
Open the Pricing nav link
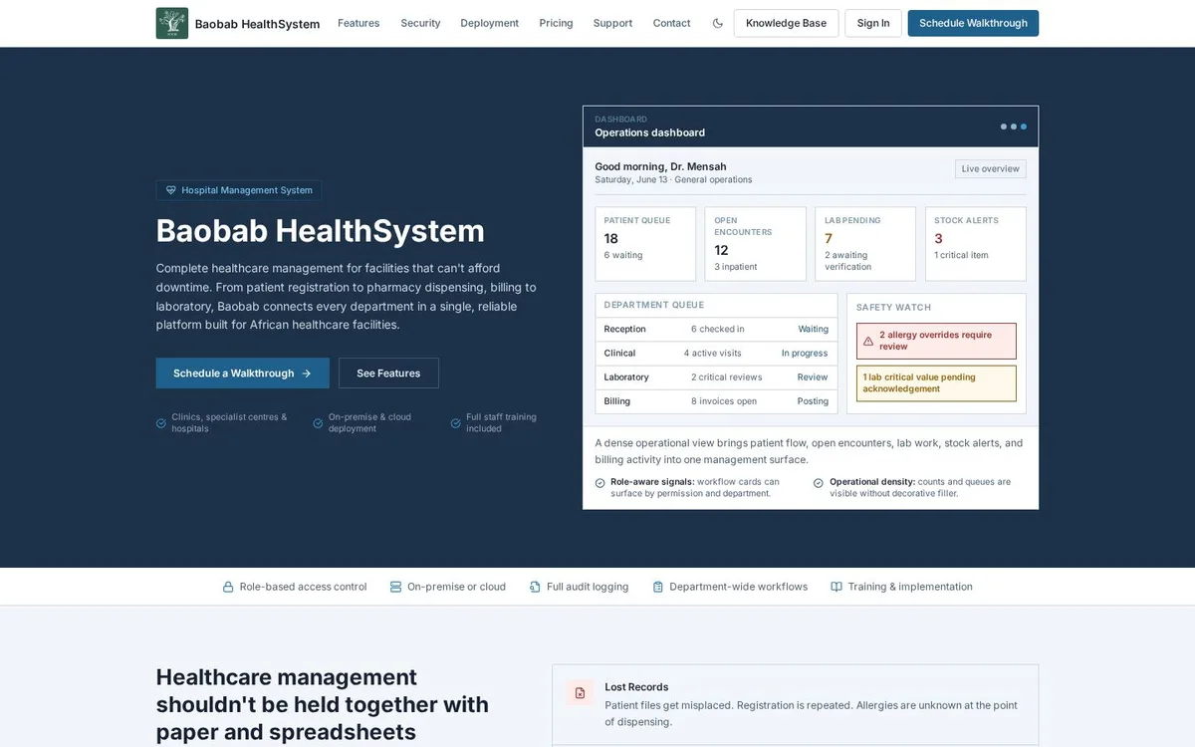click(556, 23)
